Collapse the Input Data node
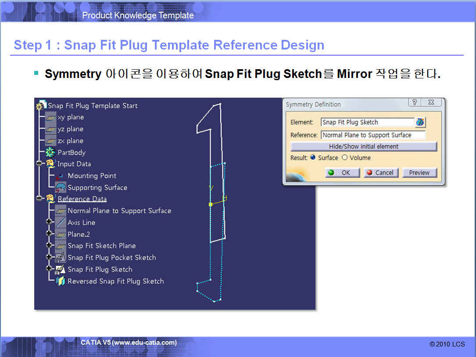This screenshot has height=357, width=476. [x=39, y=164]
